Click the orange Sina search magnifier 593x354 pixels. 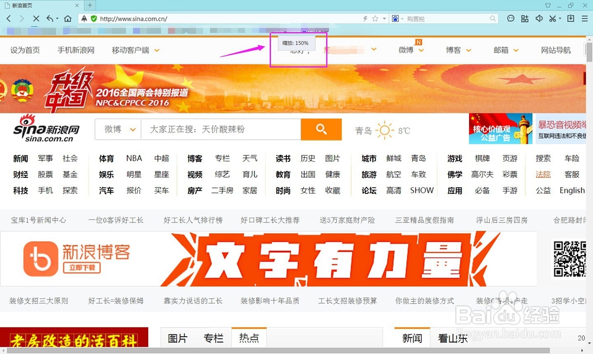tap(321, 129)
